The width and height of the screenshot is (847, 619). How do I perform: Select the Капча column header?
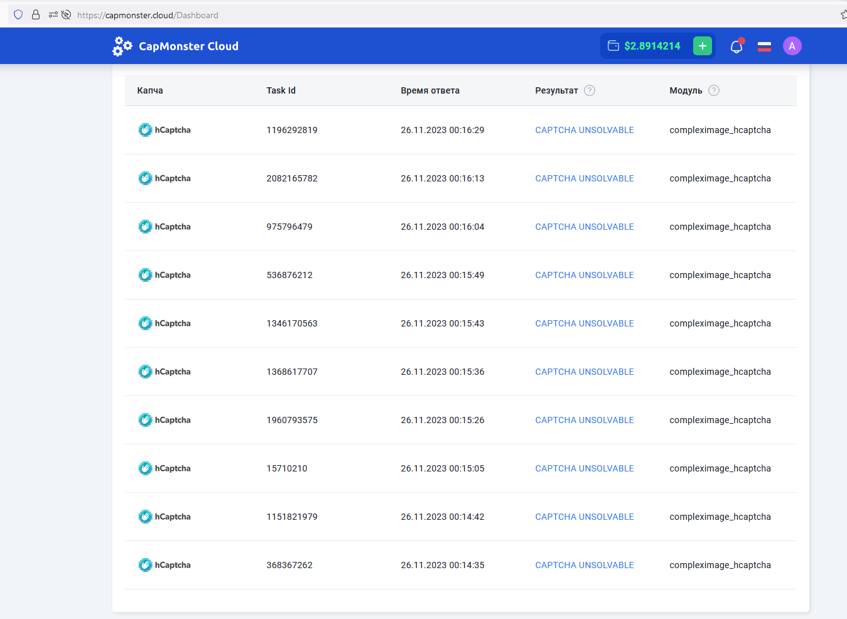(150, 90)
